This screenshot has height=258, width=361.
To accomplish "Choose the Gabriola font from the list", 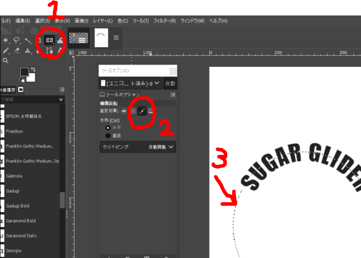I will 14,176.
